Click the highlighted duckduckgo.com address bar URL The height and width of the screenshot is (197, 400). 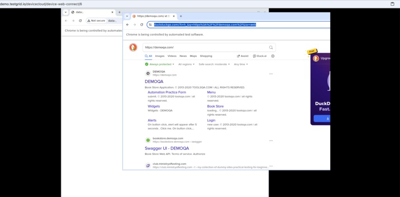click(x=205, y=25)
